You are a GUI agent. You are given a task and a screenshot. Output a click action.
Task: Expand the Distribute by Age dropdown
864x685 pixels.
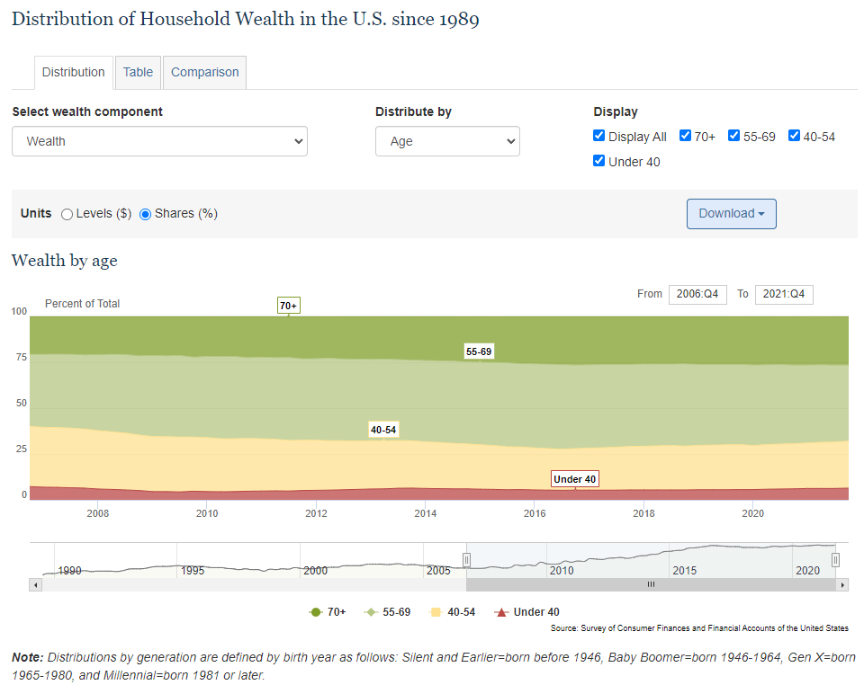447,141
